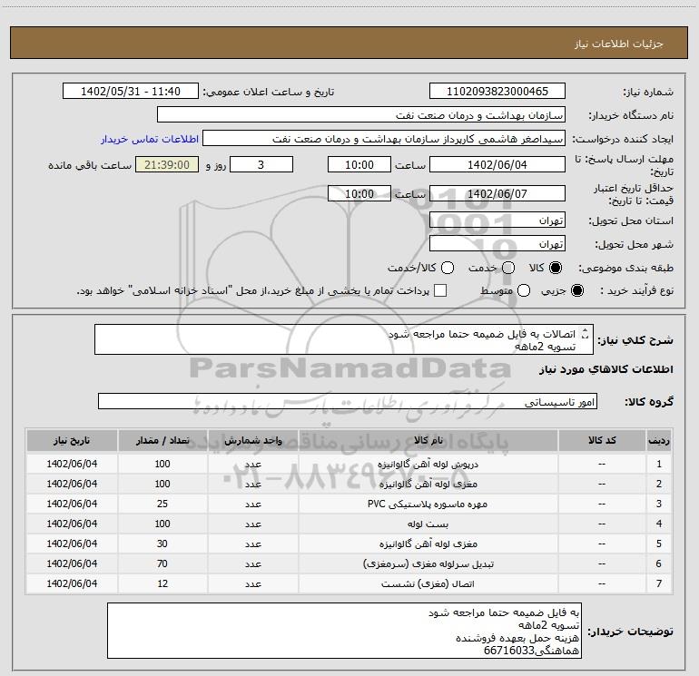699x676 pixels.
Task: Select the متوسط purchase type radio
Action: coord(524,290)
